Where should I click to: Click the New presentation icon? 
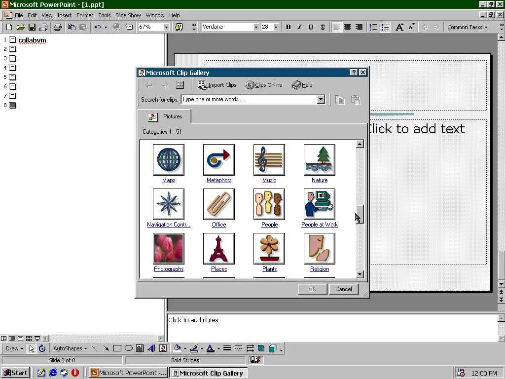click(x=9, y=27)
